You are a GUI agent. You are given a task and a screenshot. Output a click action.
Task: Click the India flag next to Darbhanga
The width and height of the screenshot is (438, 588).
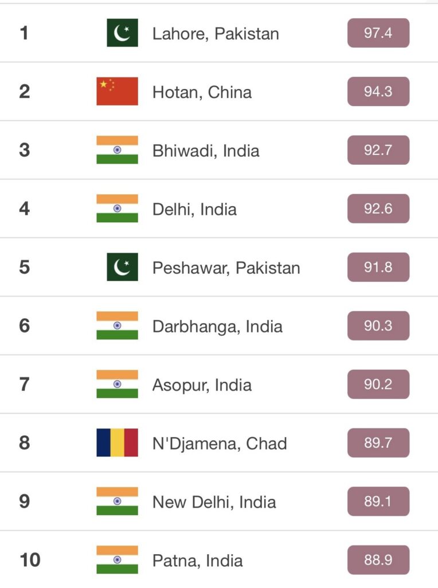point(117,325)
